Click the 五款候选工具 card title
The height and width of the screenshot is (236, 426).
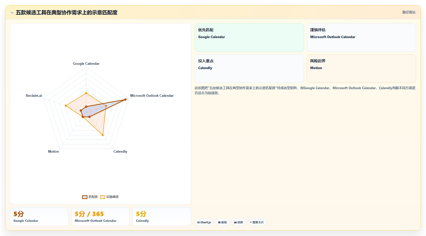pos(67,12)
